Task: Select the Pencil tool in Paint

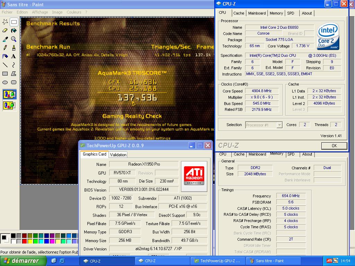Action: [x=5, y=48]
